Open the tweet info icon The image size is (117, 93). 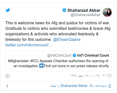(8, 76)
